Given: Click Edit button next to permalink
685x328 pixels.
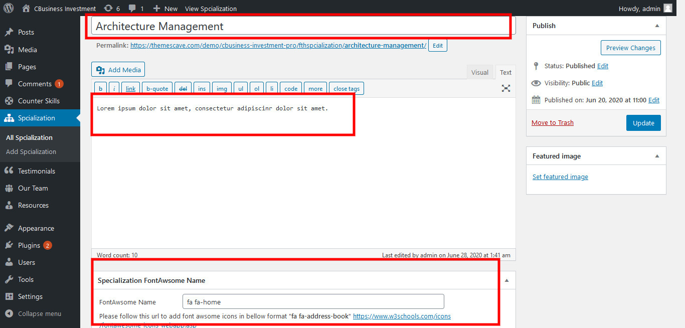Looking at the screenshot, I should [x=438, y=46].
